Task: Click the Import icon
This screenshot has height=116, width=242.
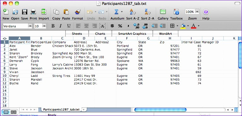Action: coord(44,12)
